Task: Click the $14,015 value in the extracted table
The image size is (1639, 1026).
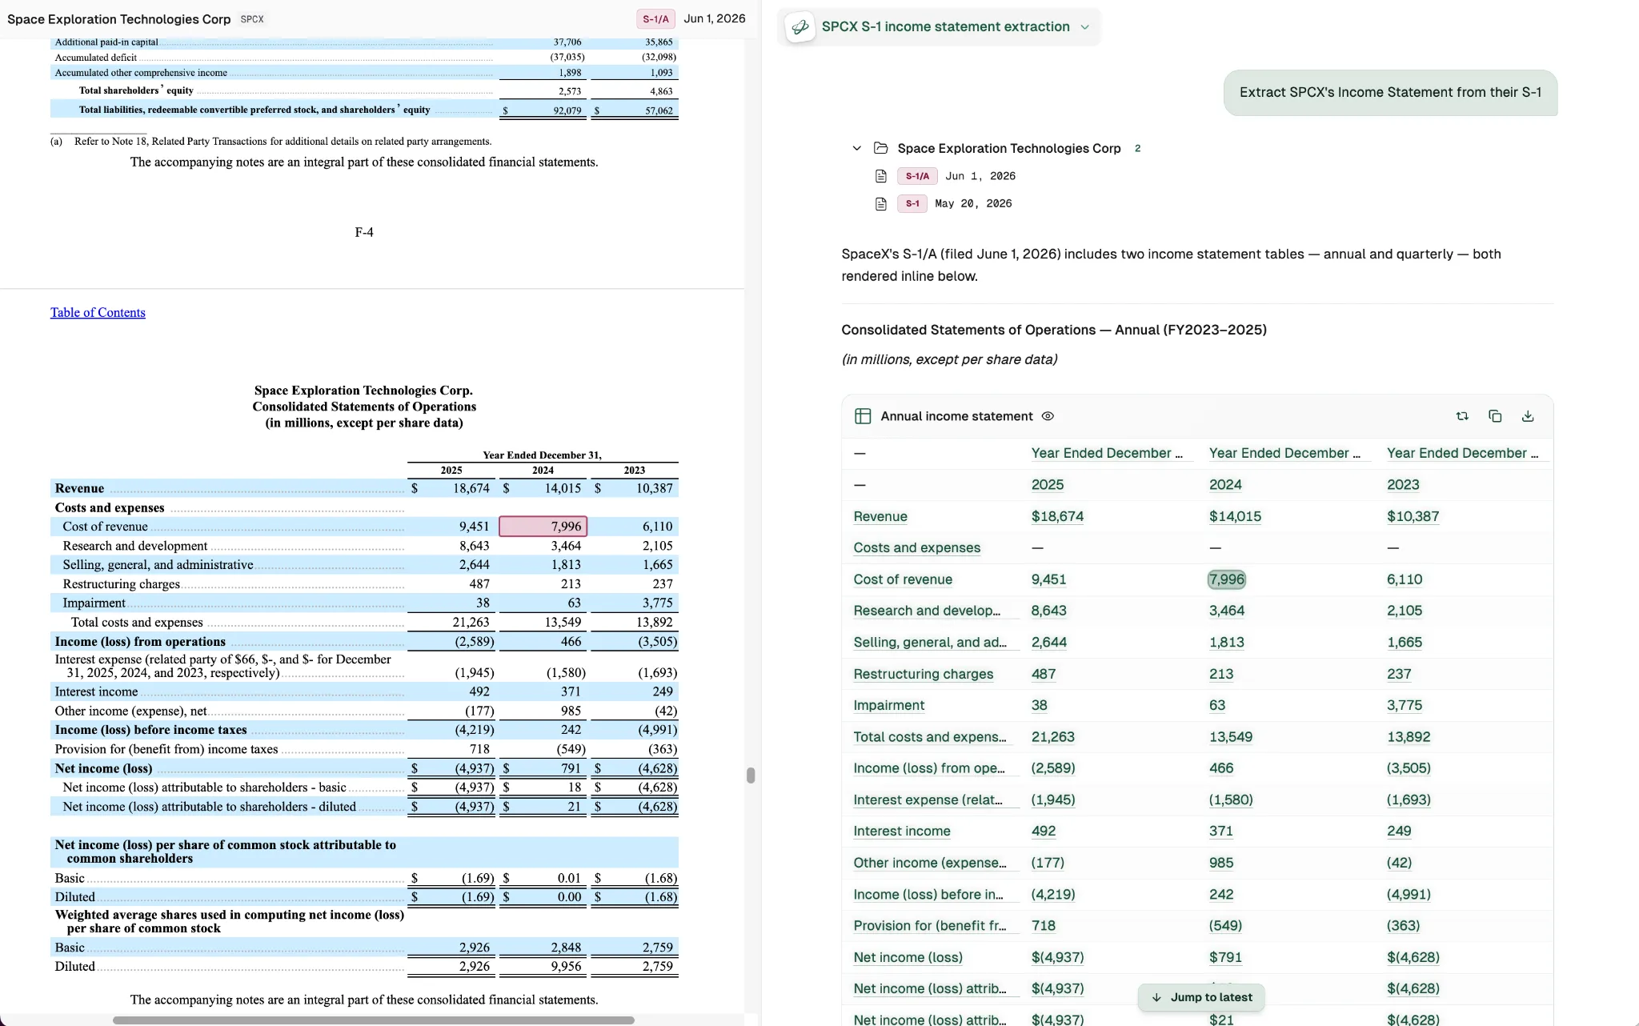Action: [1235, 516]
